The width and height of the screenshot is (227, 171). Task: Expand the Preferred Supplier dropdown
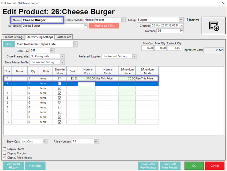[134, 56]
